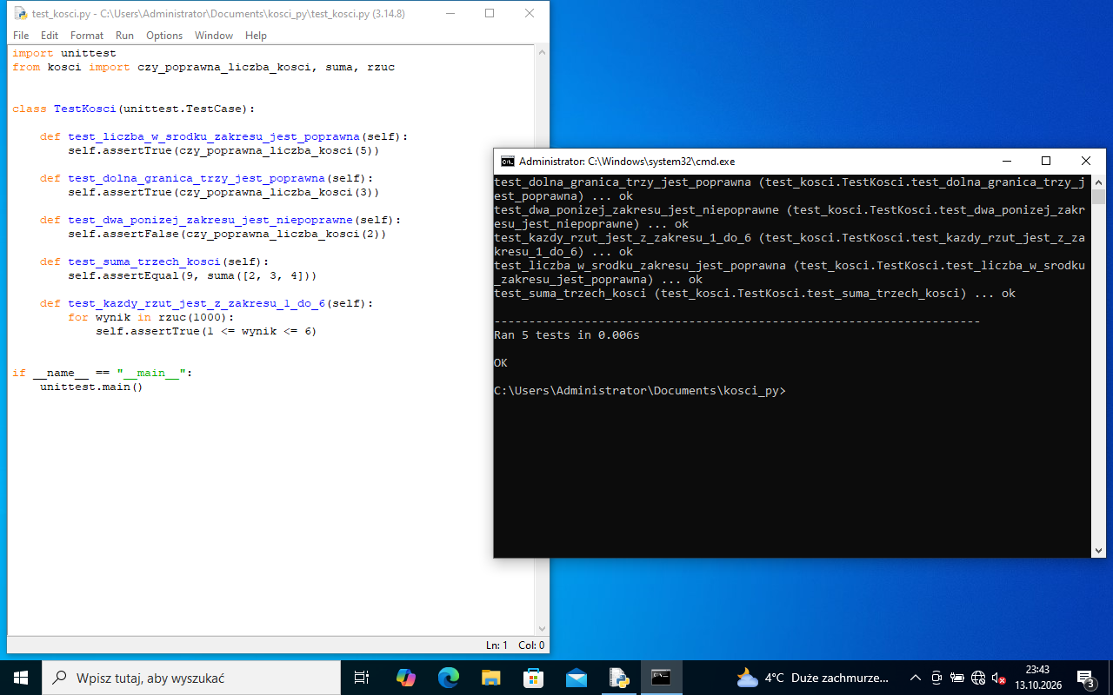The width and height of the screenshot is (1113, 695).
Task: Click the weather widget showing 4°C
Action: 811,678
